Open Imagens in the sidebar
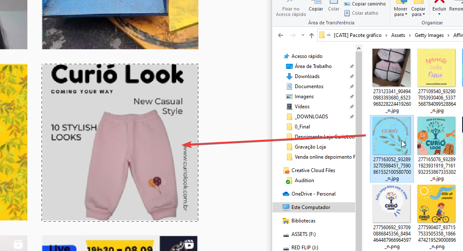 pyautogui.click(x=304, y=97)
